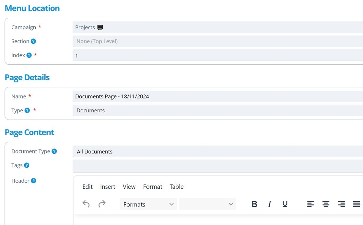Open the Insert menu in editor
Screen dimensions: 363x225
(108, 187)
